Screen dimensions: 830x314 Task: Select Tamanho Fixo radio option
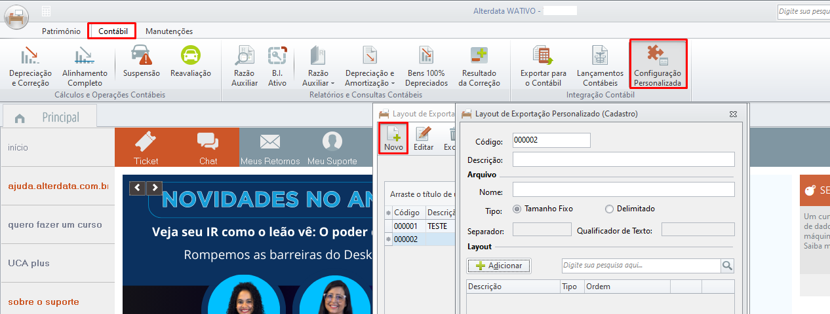tap(517, 209)
